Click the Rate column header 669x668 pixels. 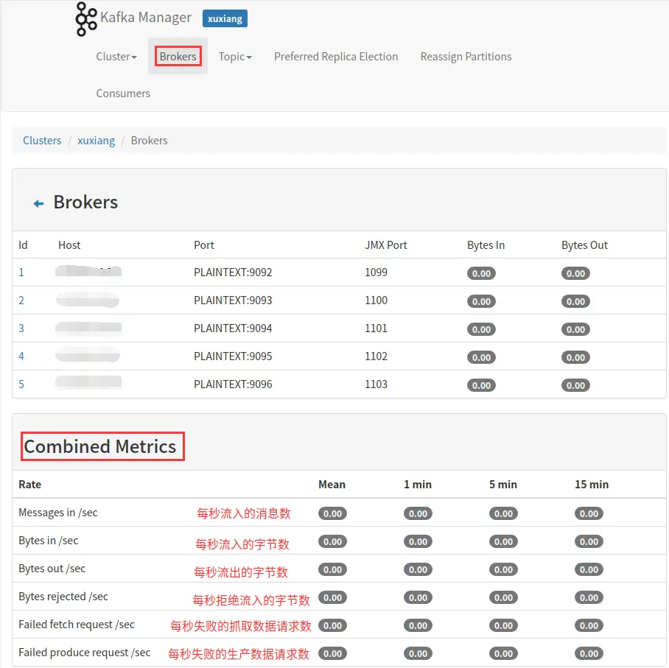point(30,484)
